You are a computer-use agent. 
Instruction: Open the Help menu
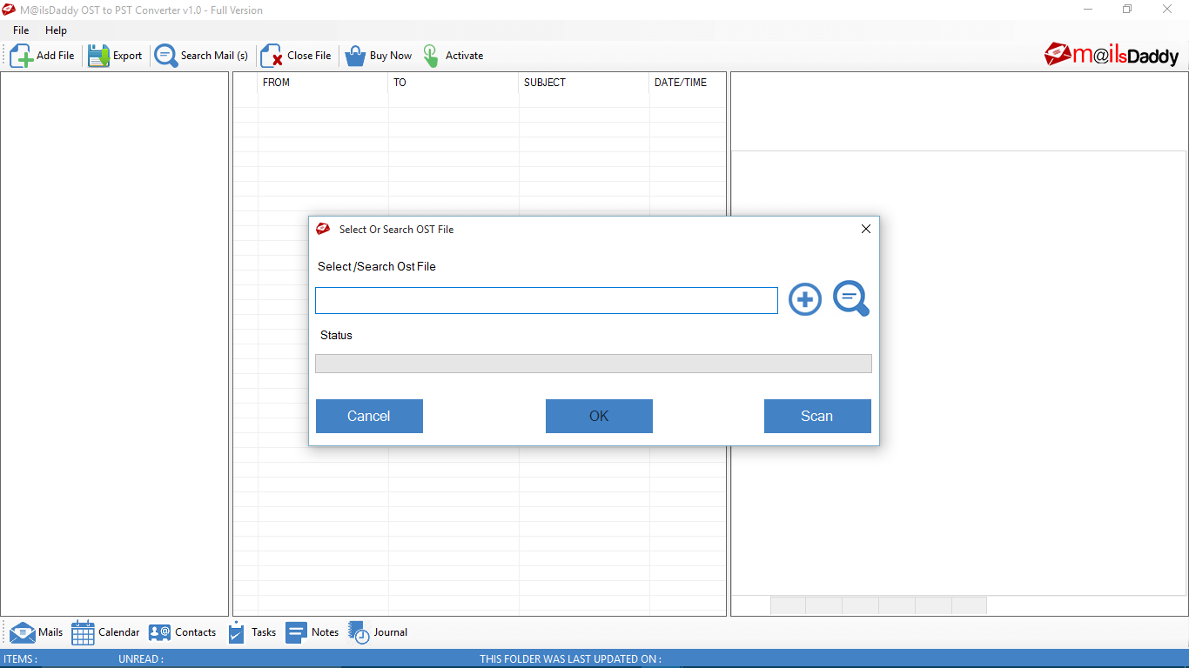(x=56, y=30)
